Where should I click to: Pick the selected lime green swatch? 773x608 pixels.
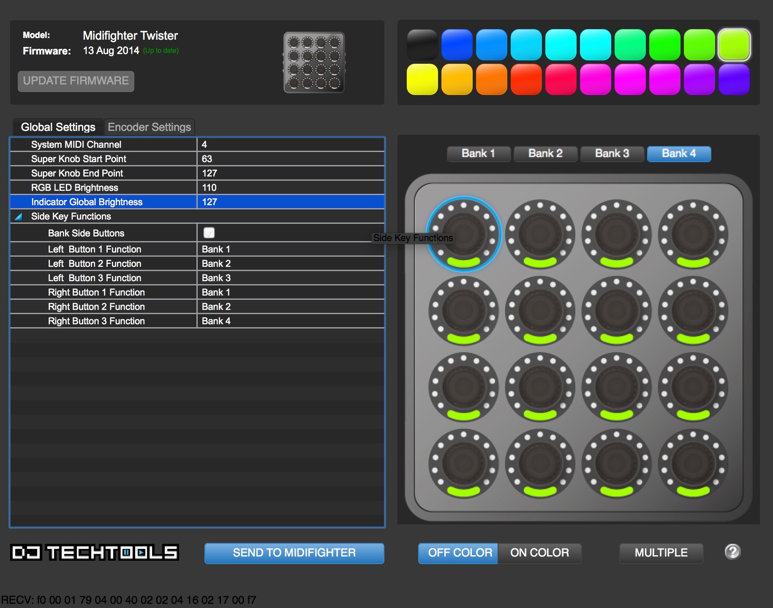(x=734, y=45)
